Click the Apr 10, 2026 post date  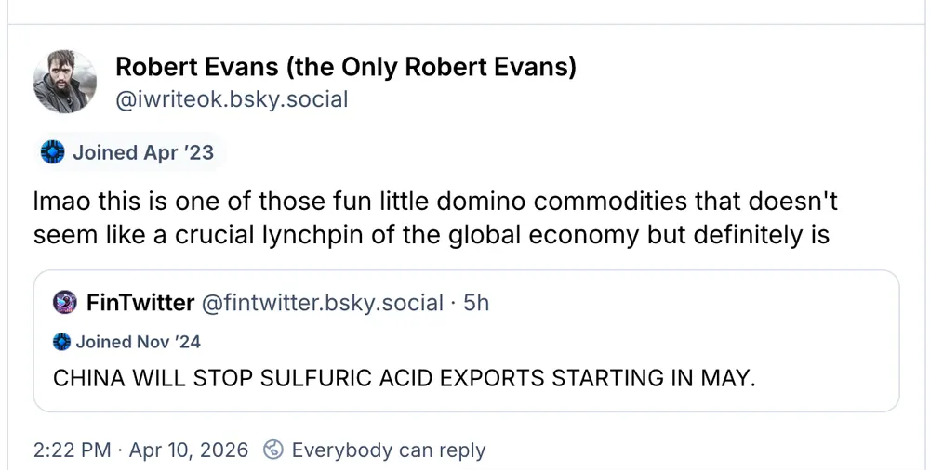(x=190, y=450)
